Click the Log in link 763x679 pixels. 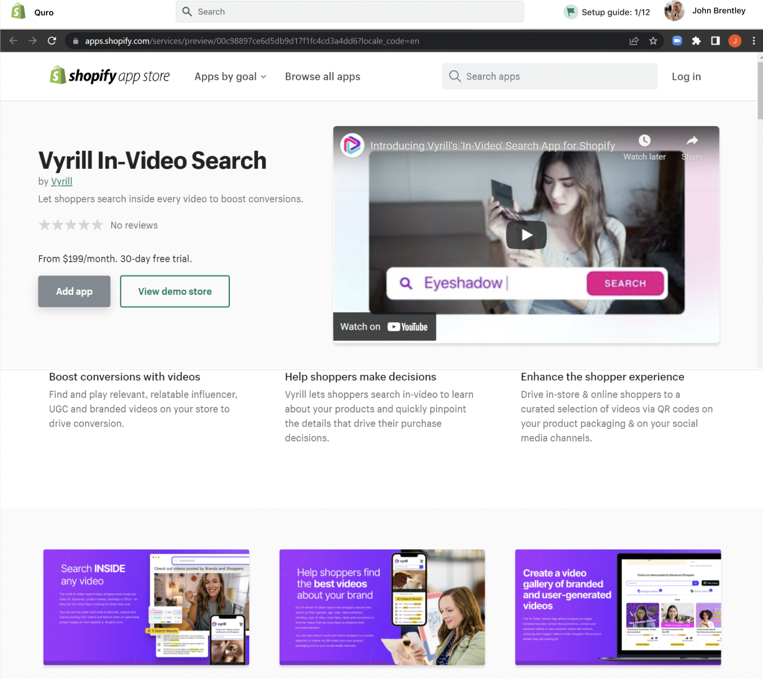[x=686, y=76]
